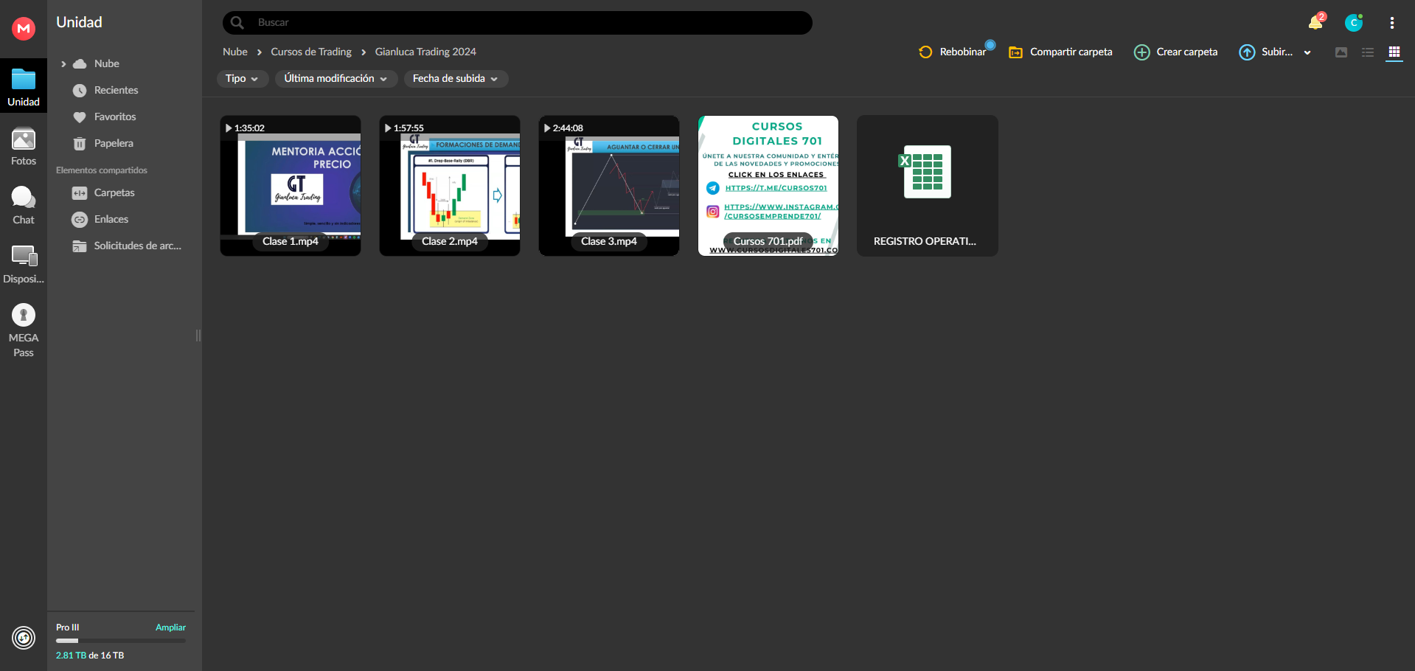Open the Tipo filter dropdown
The image size is (1415, 671).
[242, 79]
